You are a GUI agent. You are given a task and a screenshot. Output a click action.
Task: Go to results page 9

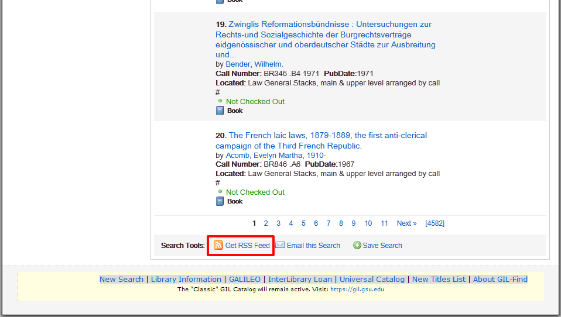354,223
